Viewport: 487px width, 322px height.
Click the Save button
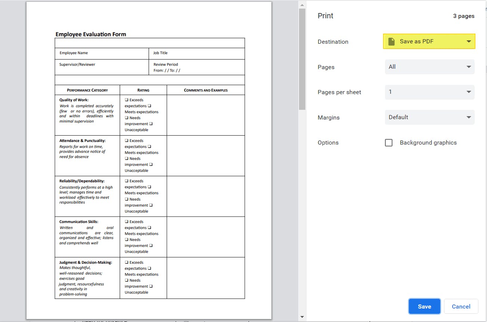coord(424,306)
